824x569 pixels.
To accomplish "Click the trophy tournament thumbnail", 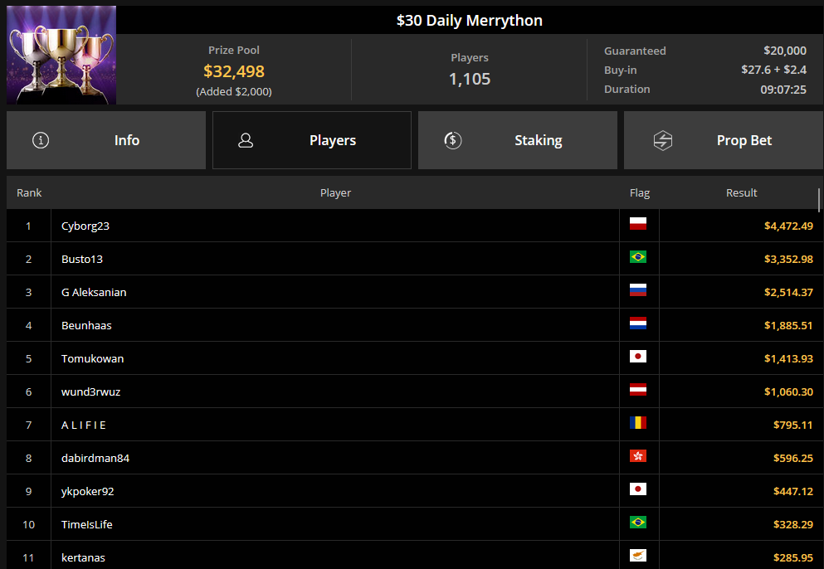I will 61,55.
